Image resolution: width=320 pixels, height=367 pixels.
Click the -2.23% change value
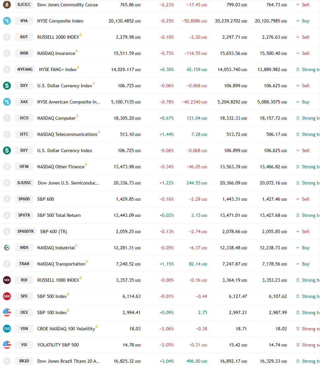pyautogui.click(x=167, y=5)
